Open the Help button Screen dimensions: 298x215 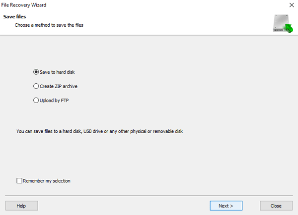tap(22, 206)
